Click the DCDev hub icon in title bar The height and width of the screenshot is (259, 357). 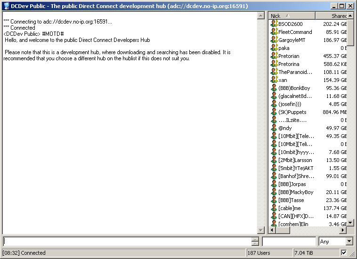click(x=7, y=6)
